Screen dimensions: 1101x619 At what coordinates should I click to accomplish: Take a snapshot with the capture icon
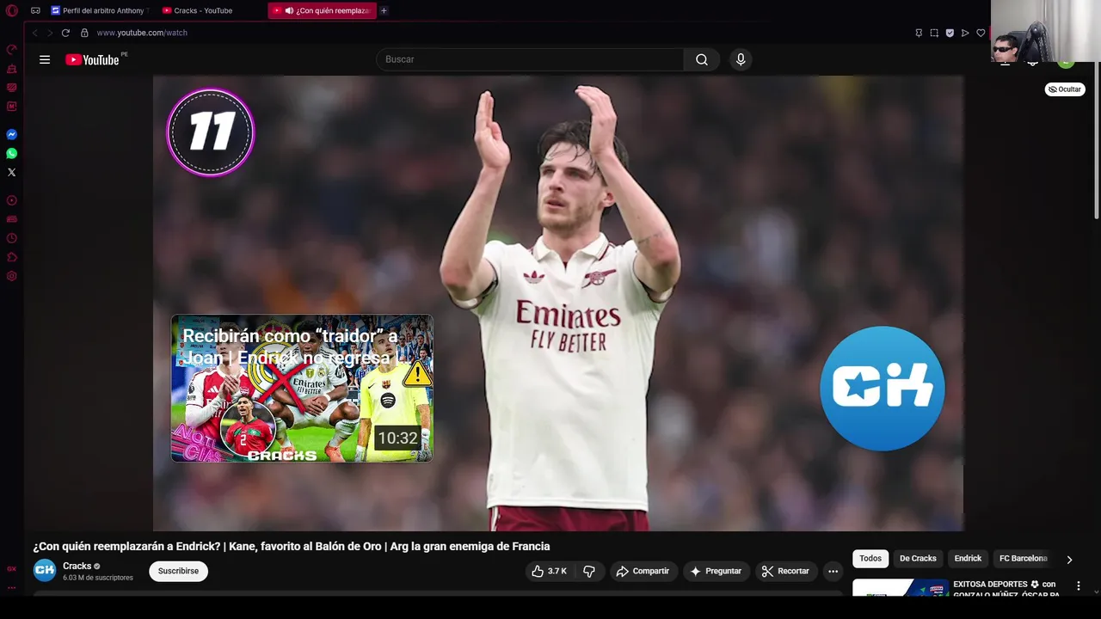pyautogui.click(x=934, y=33)
